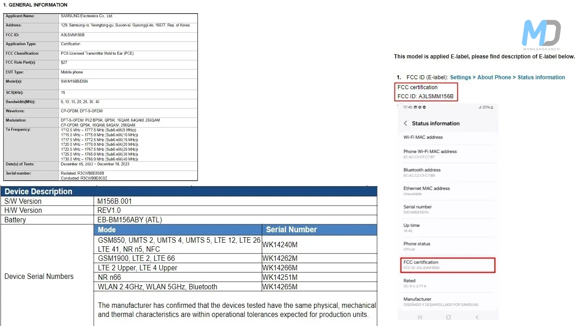Screen dimensions: 580x326
Task: Tap the Bluetooth address row
Action: [422, 172]
